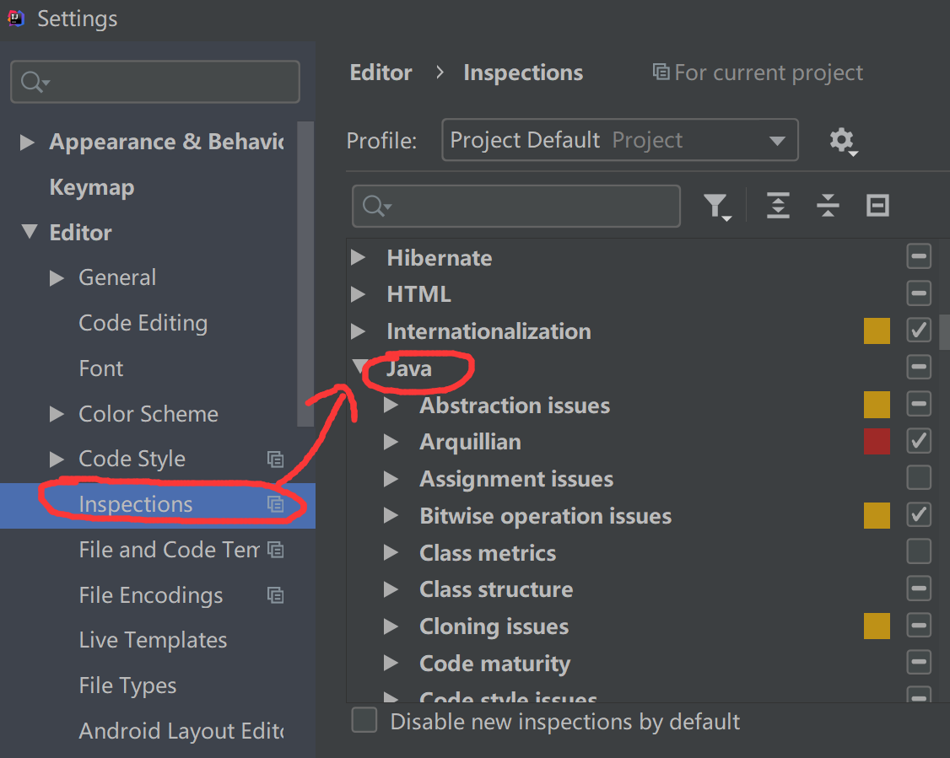Expand the General subsection arrow

pos(57,278)
